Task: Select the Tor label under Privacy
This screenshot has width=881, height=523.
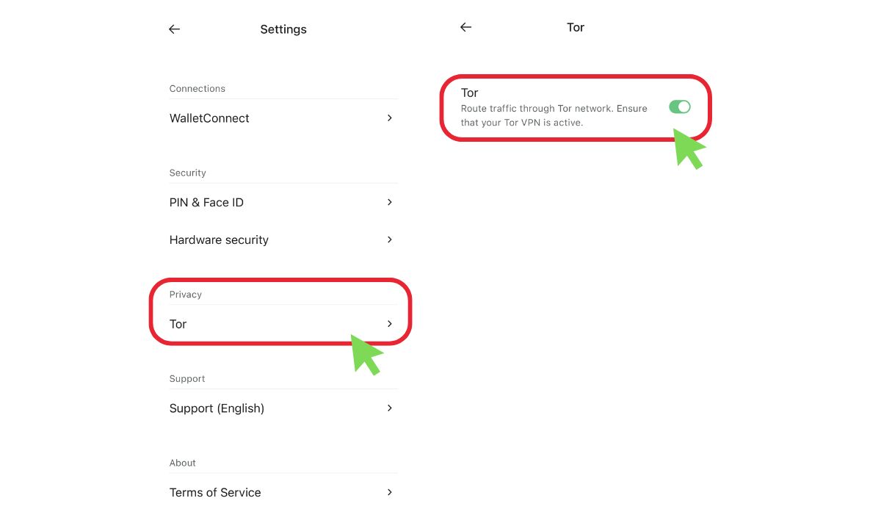Action: click(x=178, y=324)
